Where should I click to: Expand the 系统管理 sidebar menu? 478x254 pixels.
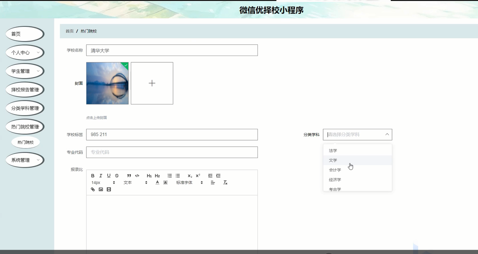[25, 160]
